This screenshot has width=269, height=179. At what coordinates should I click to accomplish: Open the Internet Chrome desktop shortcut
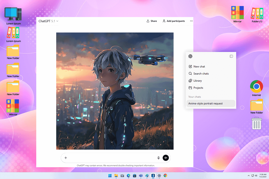(x=256, y=88)
